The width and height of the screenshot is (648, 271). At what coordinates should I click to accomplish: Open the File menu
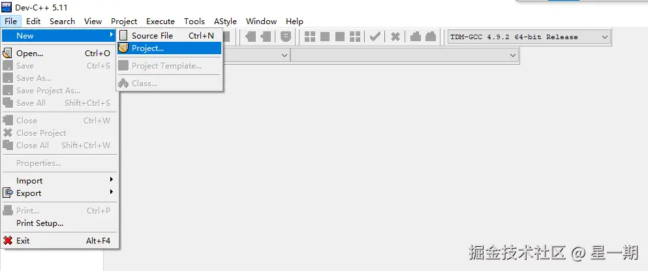10,21
